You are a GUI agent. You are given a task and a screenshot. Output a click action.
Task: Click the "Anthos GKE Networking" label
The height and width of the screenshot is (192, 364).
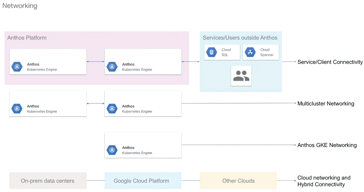(327, 145)
